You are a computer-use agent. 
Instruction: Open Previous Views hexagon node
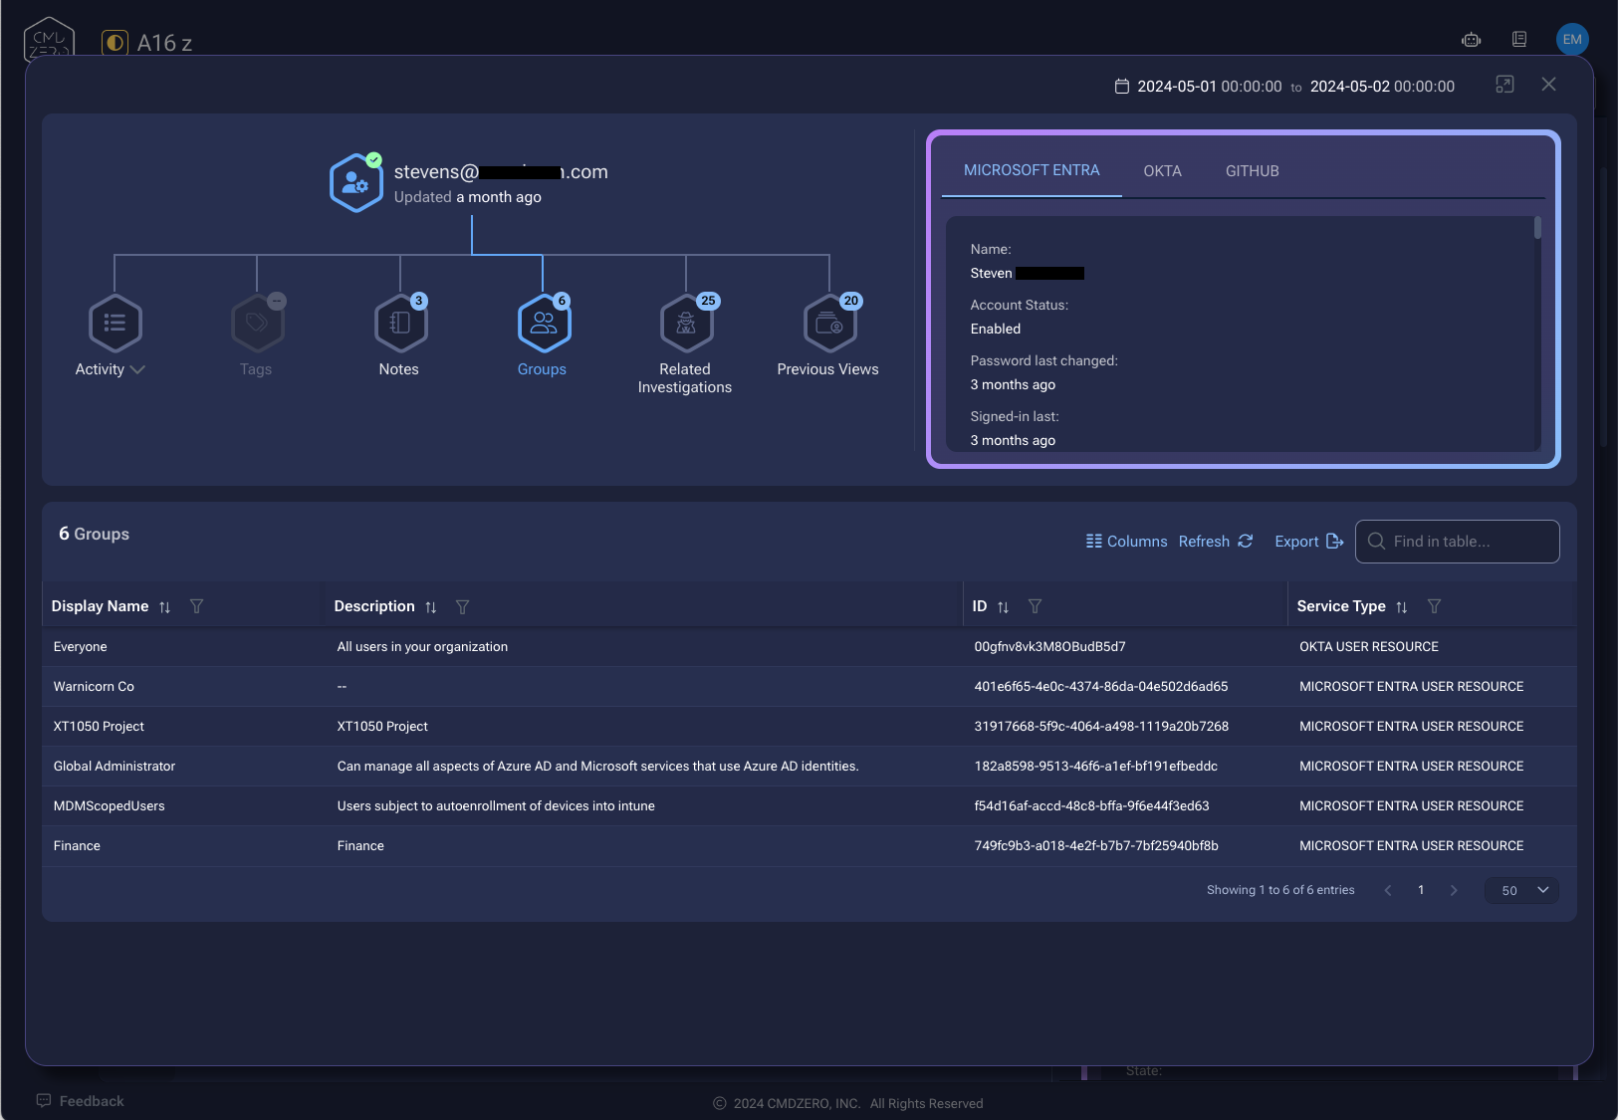(x=829, y=323)
